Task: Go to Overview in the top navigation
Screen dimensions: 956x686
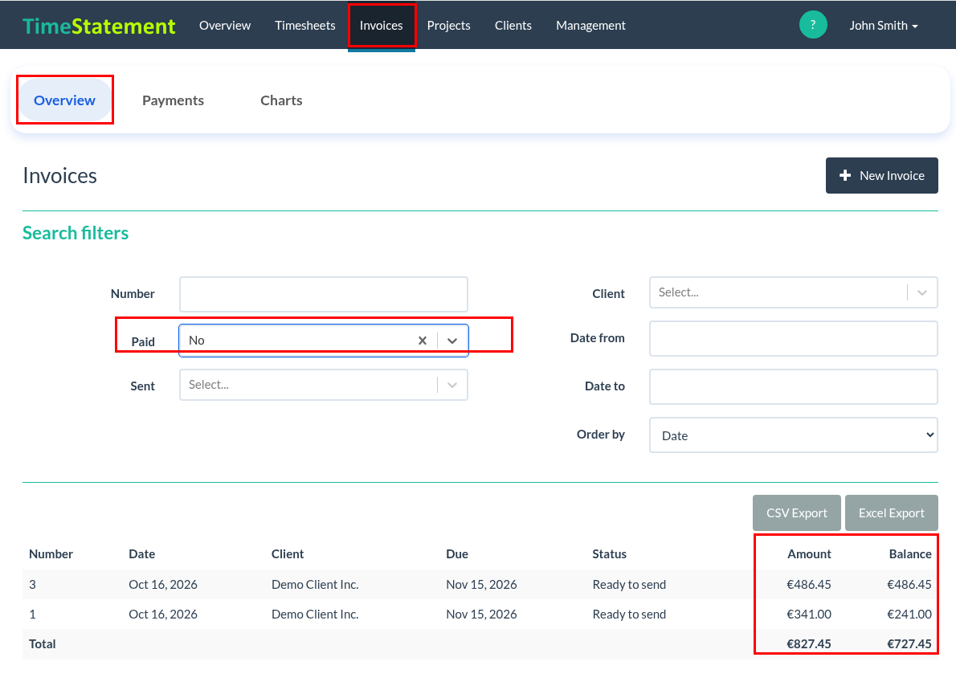Action: [x=225, y=26]
